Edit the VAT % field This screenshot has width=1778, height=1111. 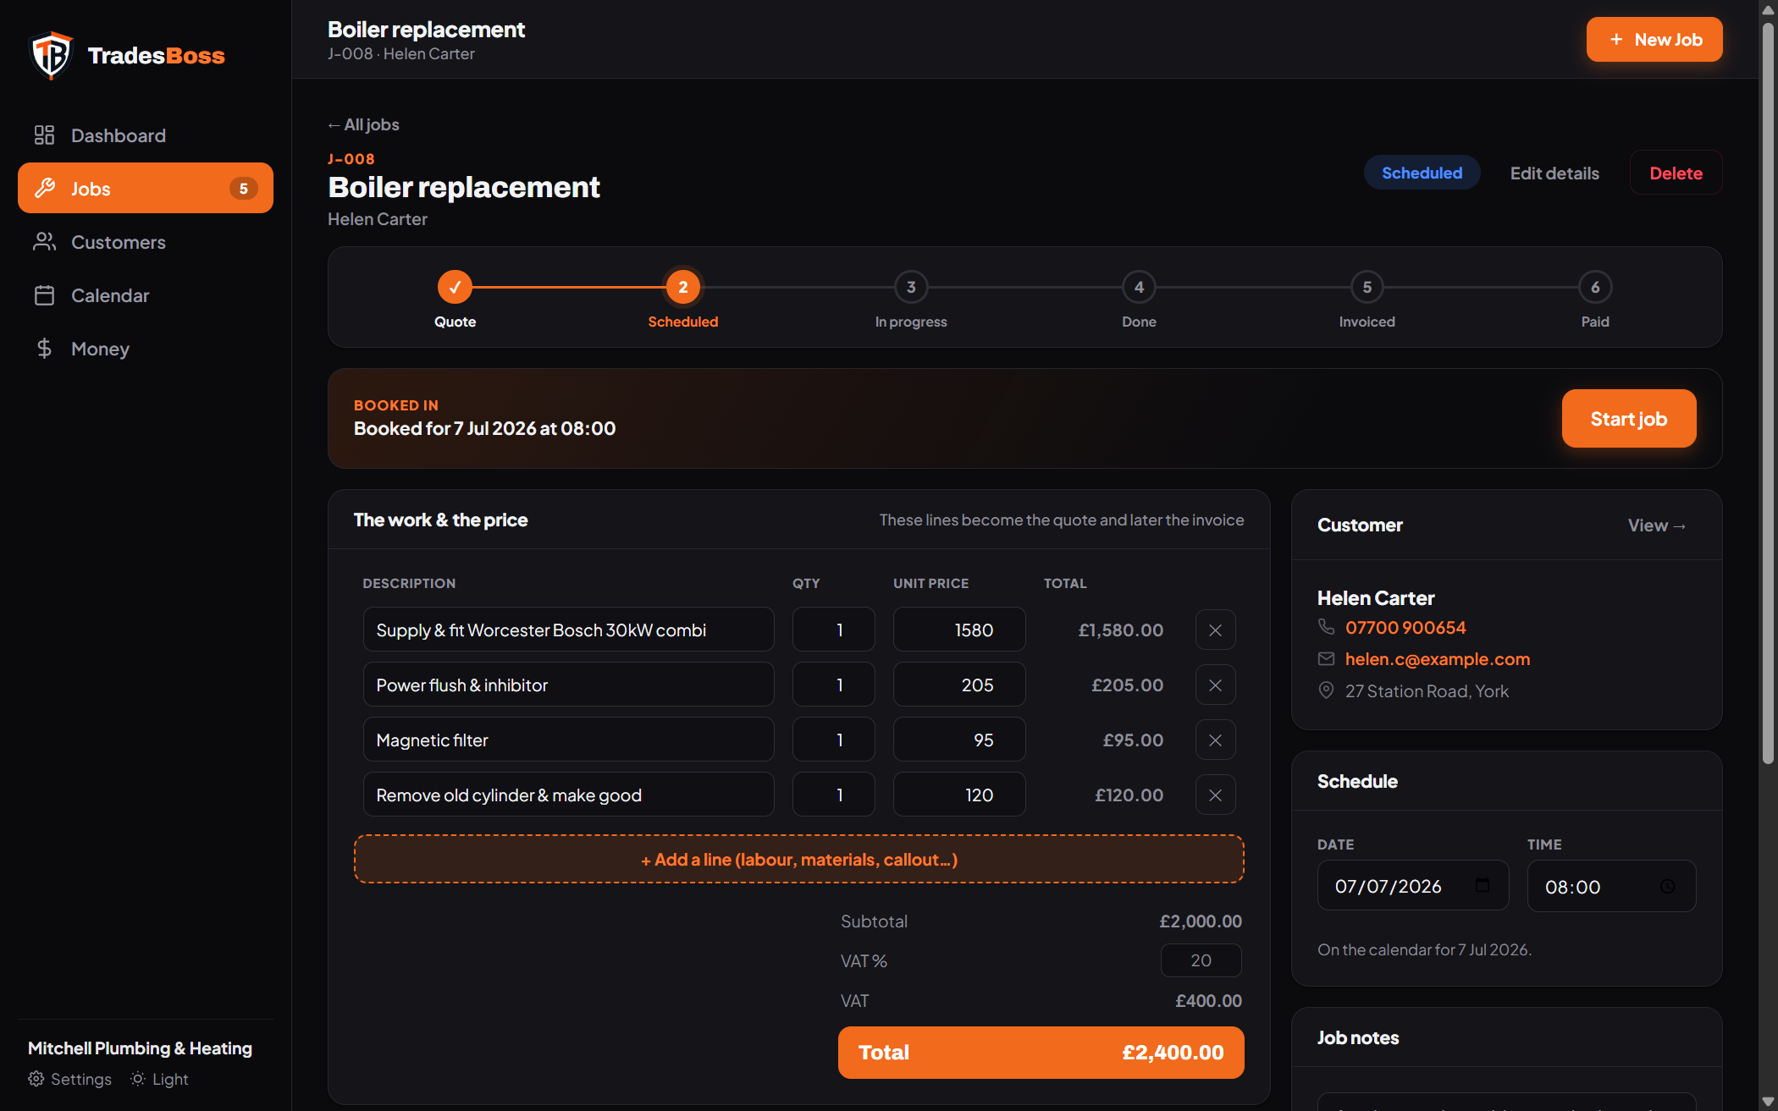(x=1201, y=960)
